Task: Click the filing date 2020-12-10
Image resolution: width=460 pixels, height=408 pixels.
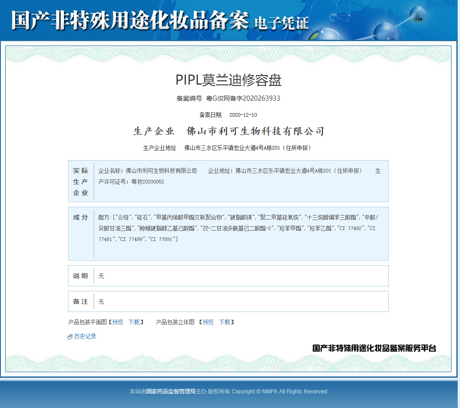Action: tap(243, 115)
